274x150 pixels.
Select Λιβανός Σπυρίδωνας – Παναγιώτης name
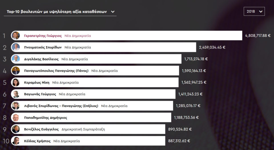click(61, 106)
